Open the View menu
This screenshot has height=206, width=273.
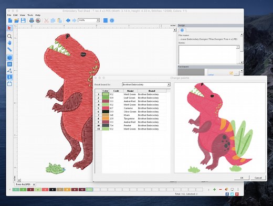pyautogui.click(x=23, y=15)
